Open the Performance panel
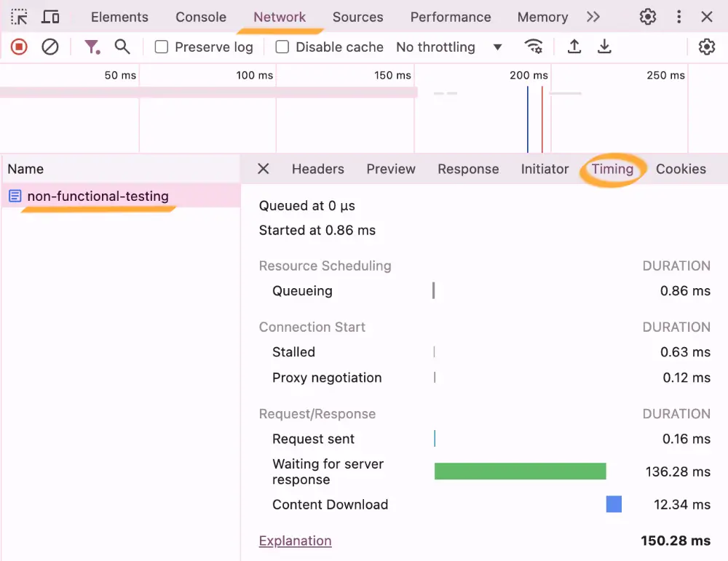 coord(450,16)
